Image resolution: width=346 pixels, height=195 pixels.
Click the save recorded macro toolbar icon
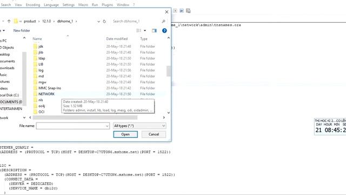(188, 11)
